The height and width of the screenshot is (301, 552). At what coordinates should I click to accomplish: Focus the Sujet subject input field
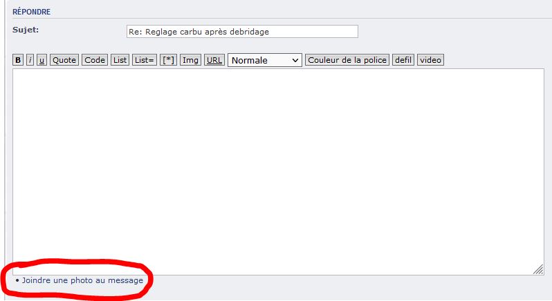pos(242,32)
